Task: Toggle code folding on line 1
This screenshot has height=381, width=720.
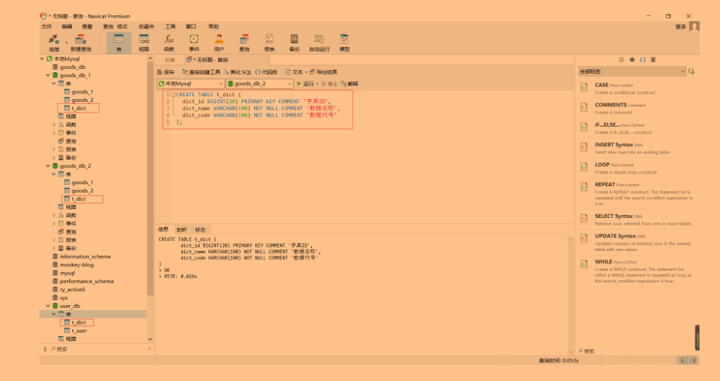Action: [x=173, y=94]
